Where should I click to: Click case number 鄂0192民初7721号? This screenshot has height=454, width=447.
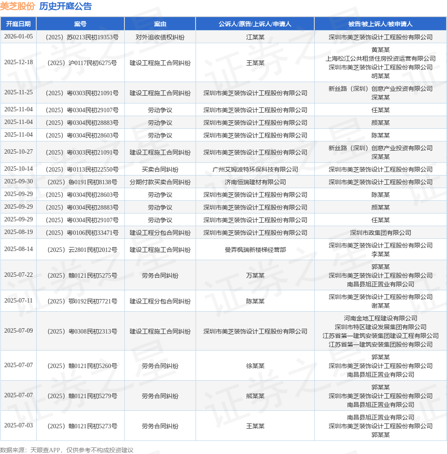pyautogui.click(x=82, y=301)
